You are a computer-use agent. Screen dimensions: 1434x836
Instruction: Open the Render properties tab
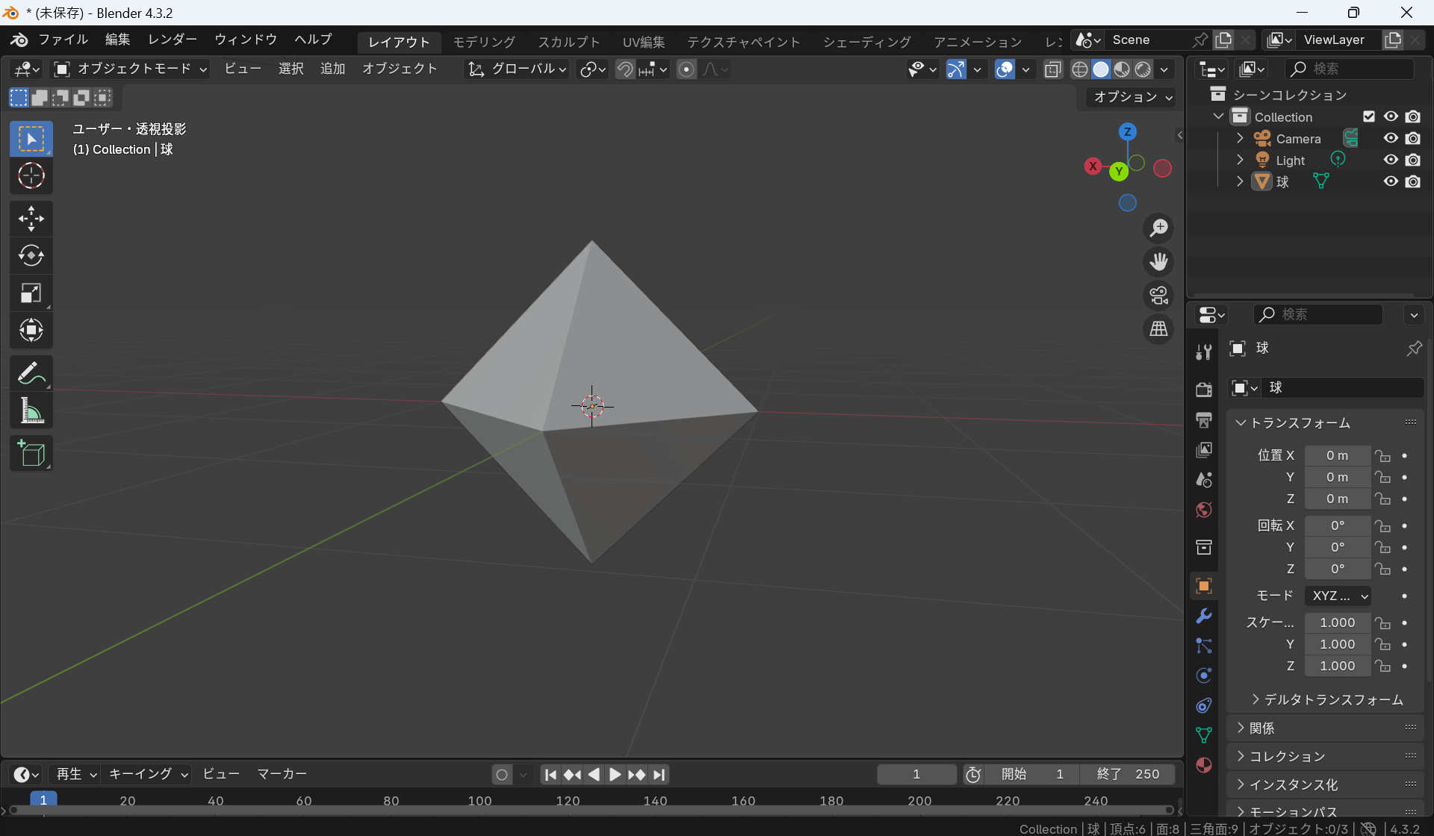point(1203,390)
